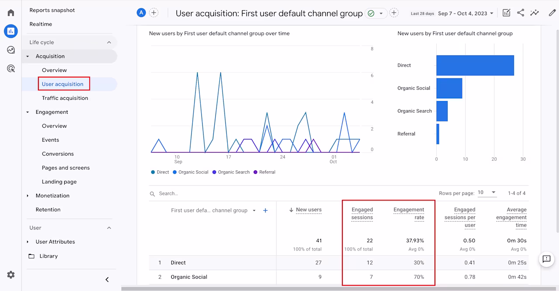Go to the Home icon in left rail
This screenshot has height=291, width=559.
pos(10,13)
